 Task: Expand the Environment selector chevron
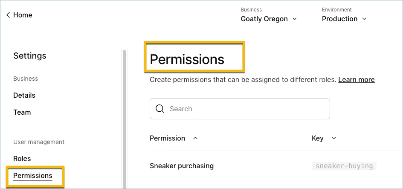(x=364, y=19)
